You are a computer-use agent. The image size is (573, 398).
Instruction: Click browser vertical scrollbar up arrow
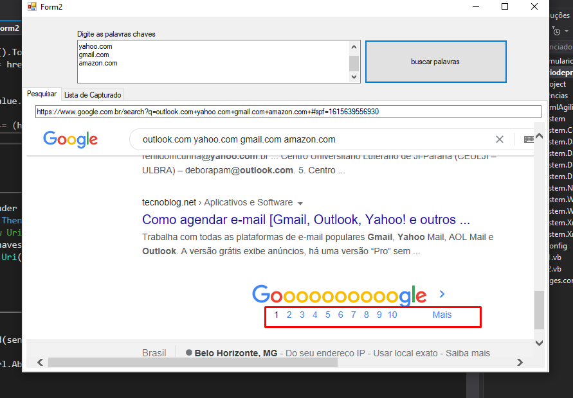tap(539, 136)
